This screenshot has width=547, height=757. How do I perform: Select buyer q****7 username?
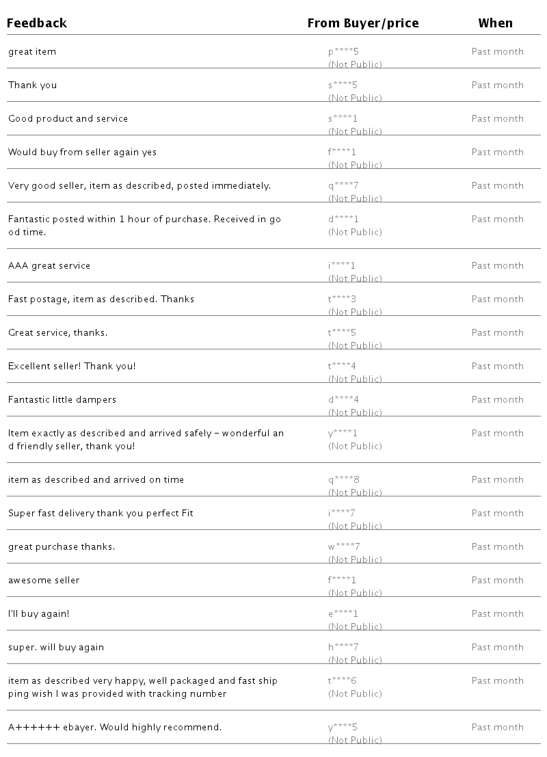tap(343, 185)
